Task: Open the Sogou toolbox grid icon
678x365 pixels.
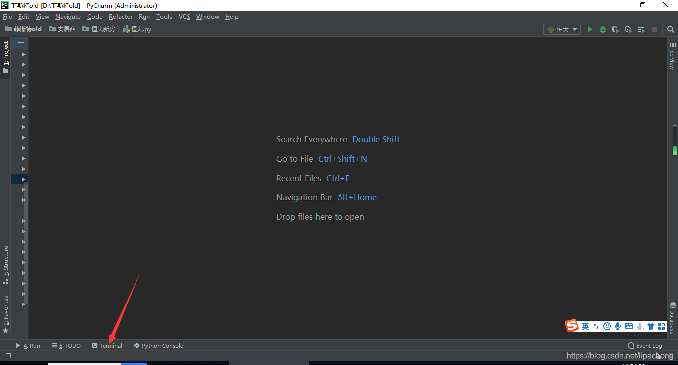Action: click(661, 326)
